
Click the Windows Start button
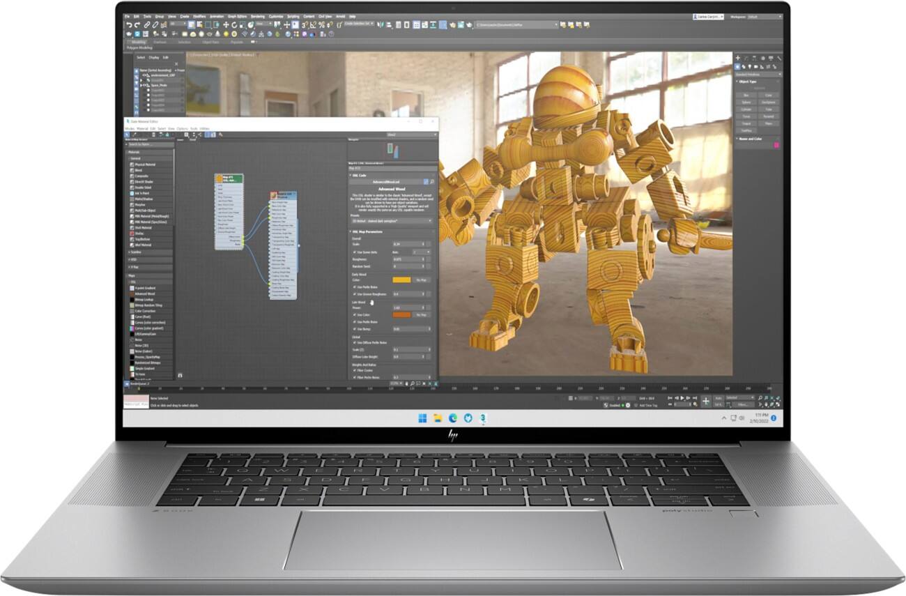point(422,418)
